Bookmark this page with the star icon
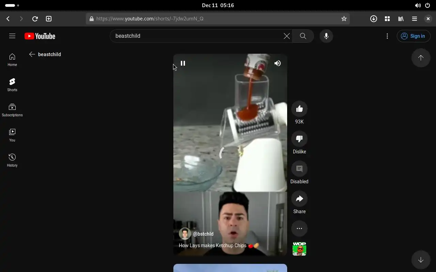436x272 pixels. [x=344, y=19]
